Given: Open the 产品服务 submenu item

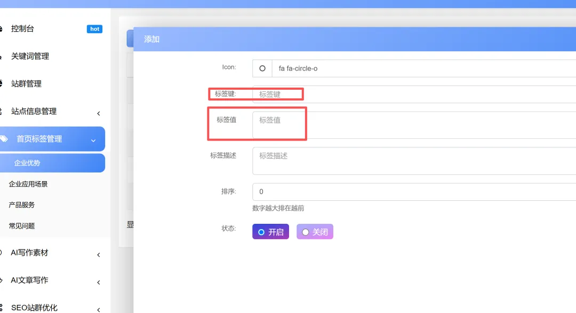Looking at the screenshot, I should (22, 205).
